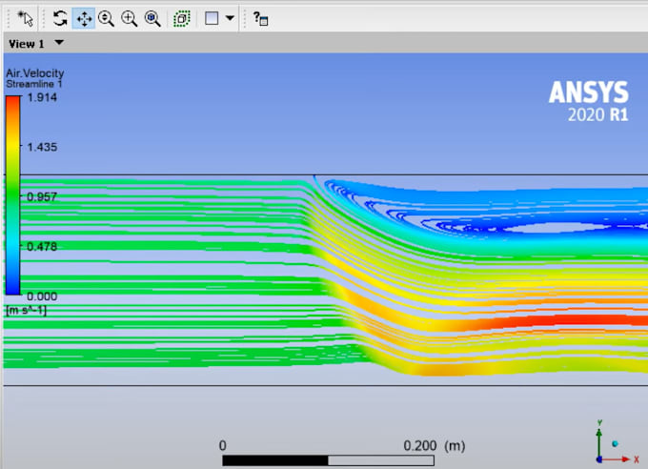Click the velocity legend color bar
Image resolution: width=648 pixels, height=469 pixels.
pos(12,195)
